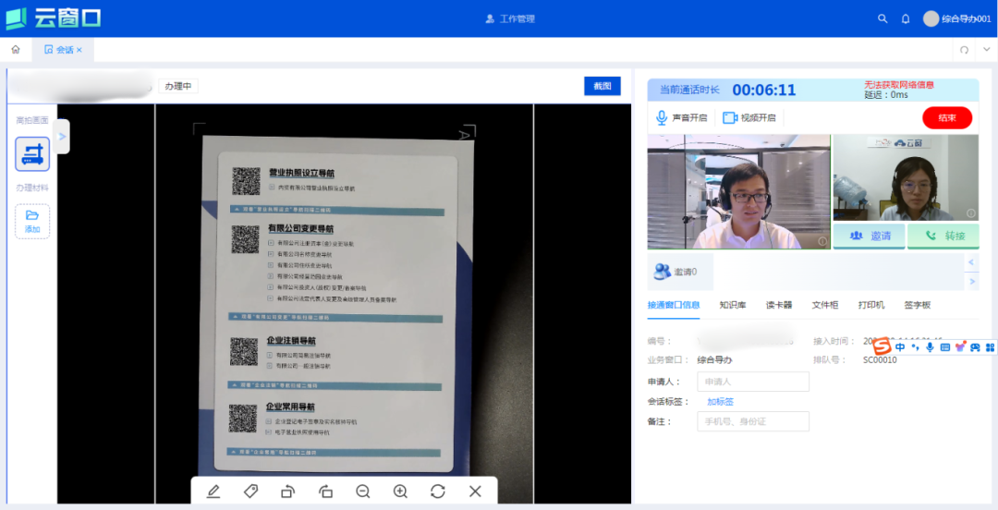Click the 加标签 link

point(721,402)
